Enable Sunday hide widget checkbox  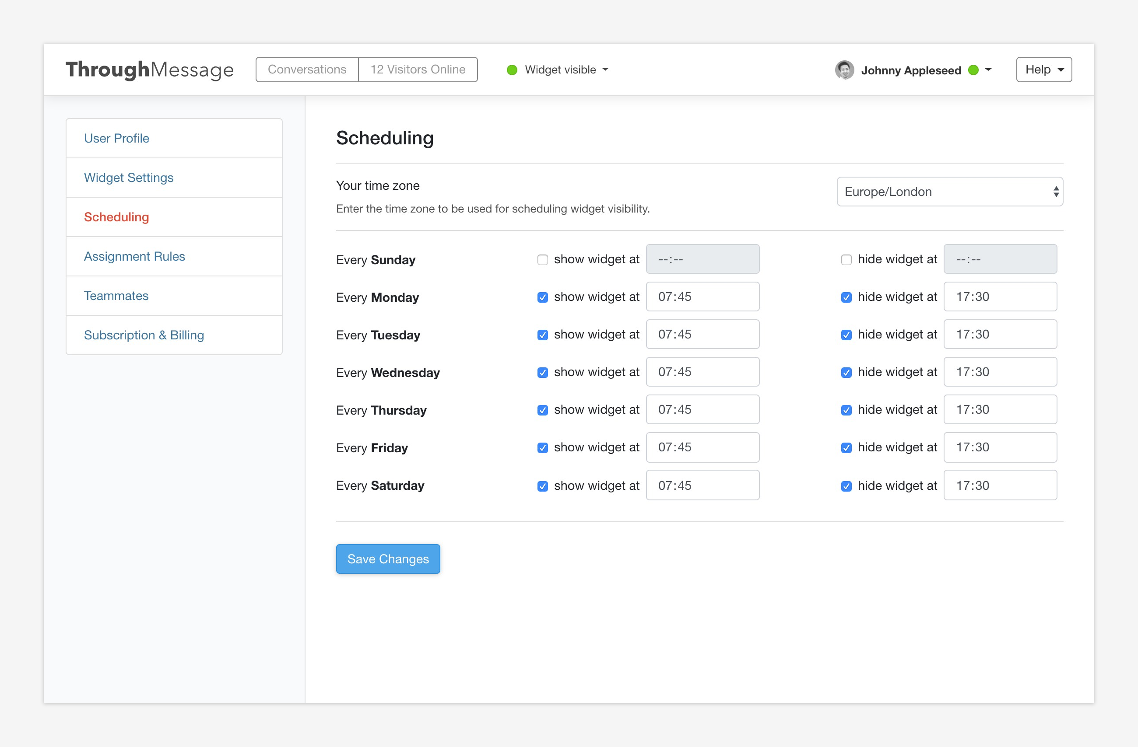[x=846, y=259]
